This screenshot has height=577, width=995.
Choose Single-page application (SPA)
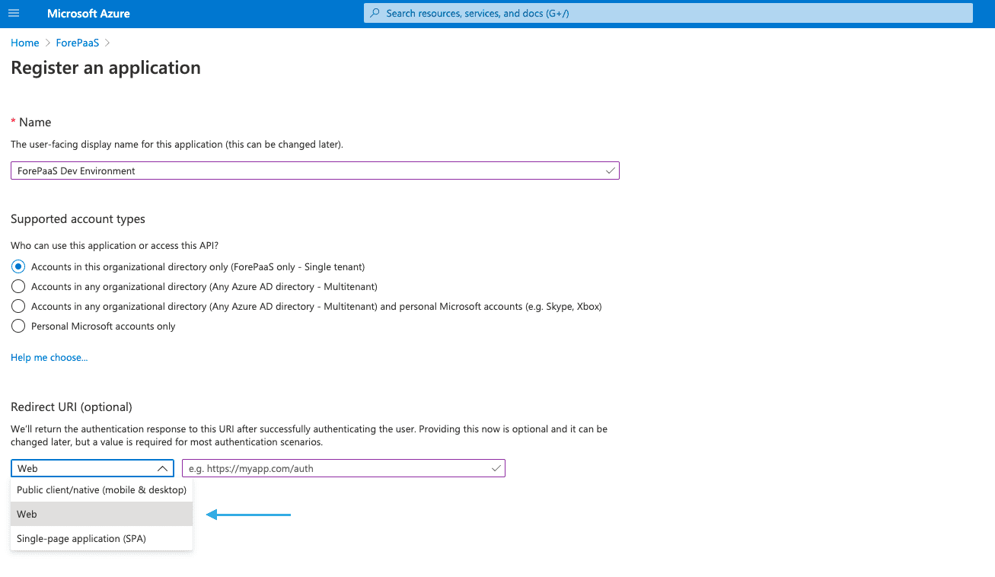click(102, 538)
